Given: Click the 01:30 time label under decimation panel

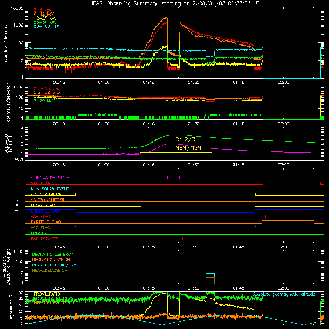Looking at the screenshot, I should pos(194,288).
